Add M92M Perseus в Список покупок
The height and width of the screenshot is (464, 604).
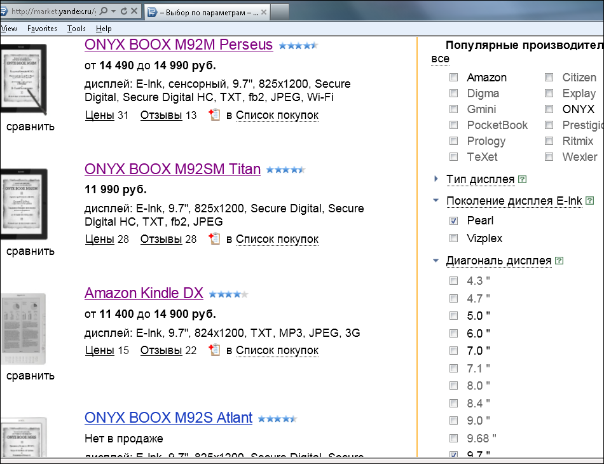(277, 115)
